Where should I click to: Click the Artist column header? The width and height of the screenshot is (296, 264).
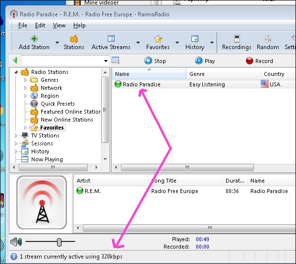[x=111, y=181]
